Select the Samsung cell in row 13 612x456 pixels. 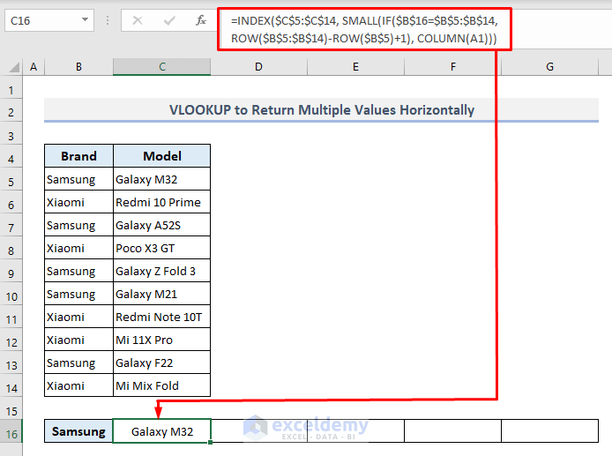[x=78, y=363]
